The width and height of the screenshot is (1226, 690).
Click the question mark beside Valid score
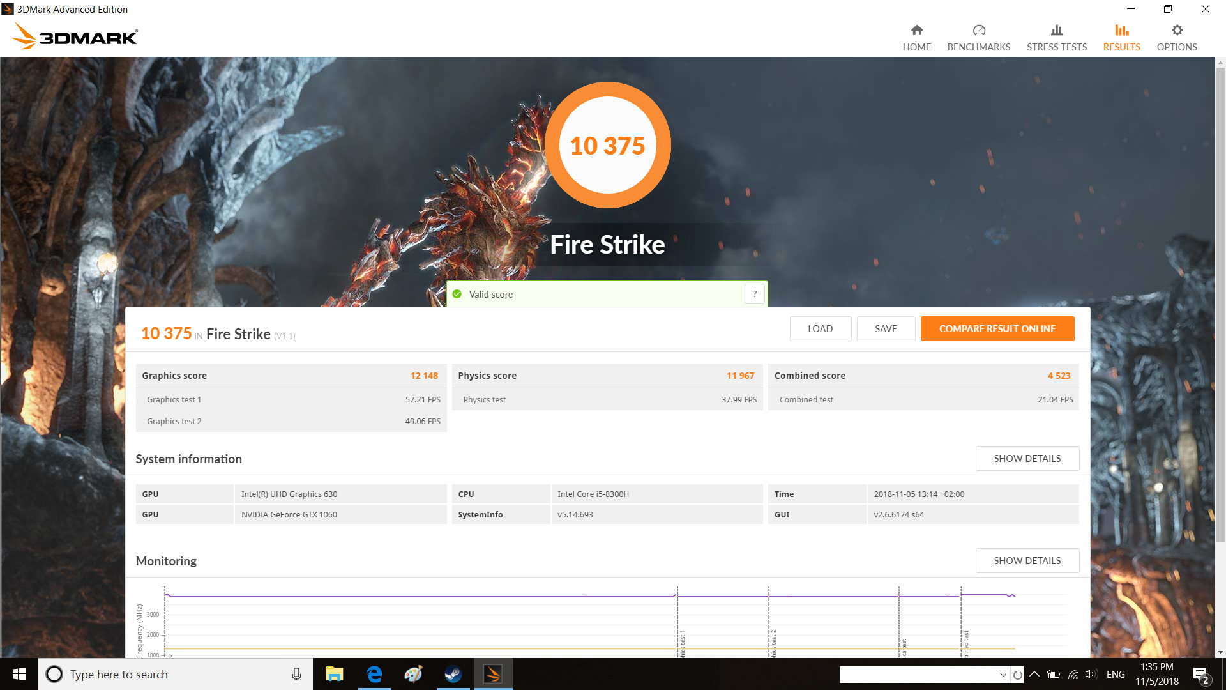754,294
